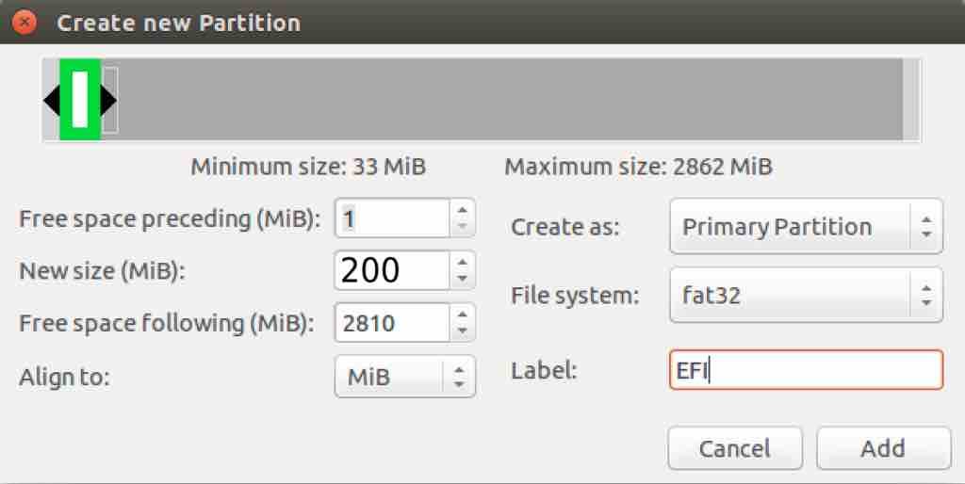Click in the Label field containing EFI
965x484 pixels.
[807, 370]
